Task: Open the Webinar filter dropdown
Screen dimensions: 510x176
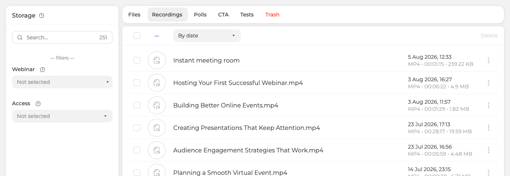Action: tap(62, 82)
